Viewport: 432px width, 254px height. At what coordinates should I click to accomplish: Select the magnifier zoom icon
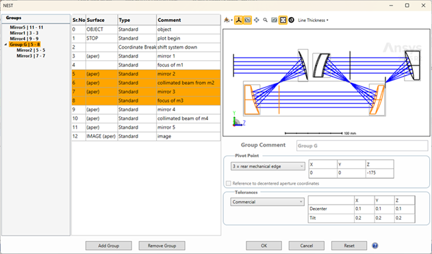(x=266, y=20)
